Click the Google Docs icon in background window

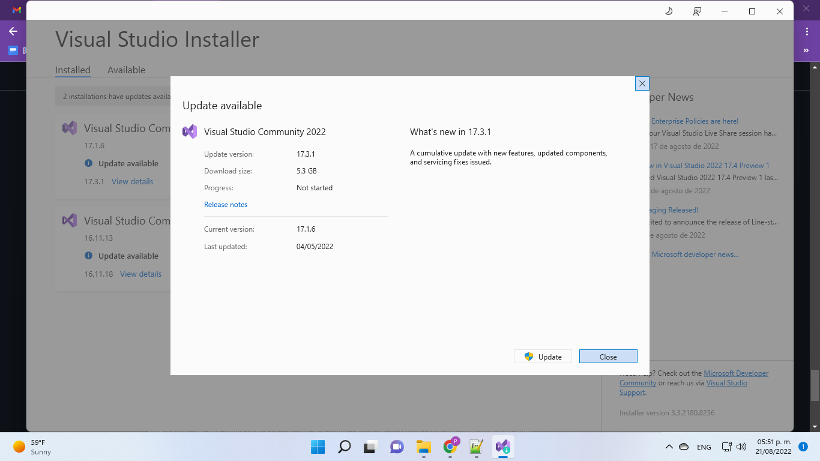(13, 51)
